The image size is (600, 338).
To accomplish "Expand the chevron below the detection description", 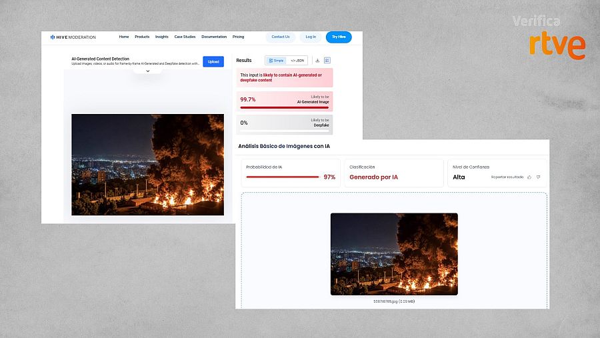I will click(148, 71).
